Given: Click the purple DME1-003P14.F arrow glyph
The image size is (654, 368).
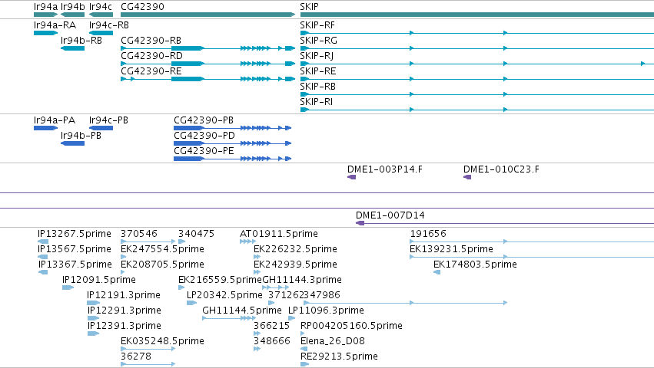Looking at the screenshot, I should click(352, 177).
